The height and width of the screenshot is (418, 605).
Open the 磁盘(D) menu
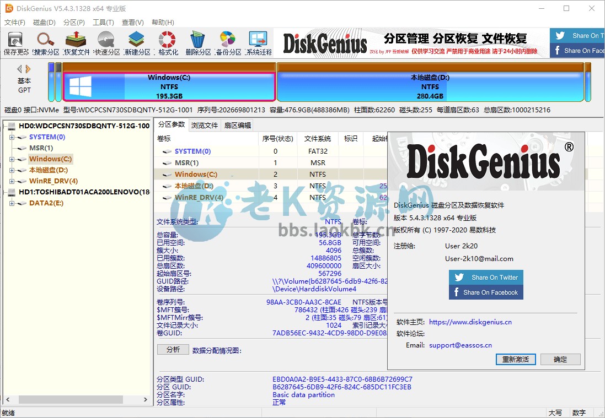click(44, 23)
